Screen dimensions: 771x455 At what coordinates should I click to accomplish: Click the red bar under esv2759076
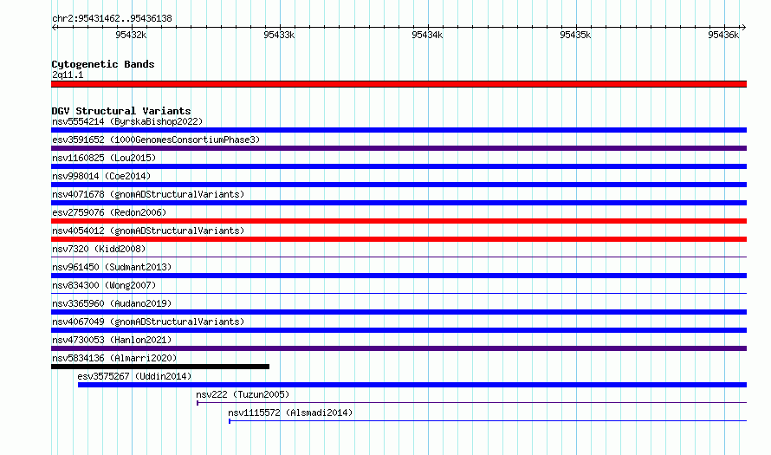pos(398,221)
